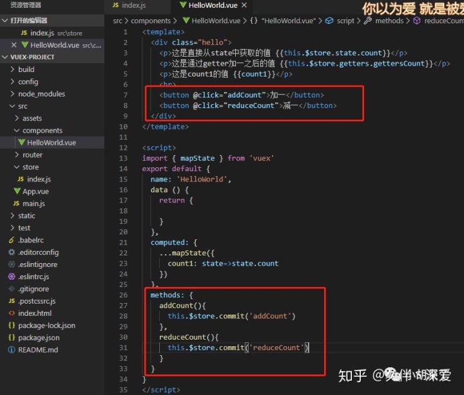Select index.js src\store in open editors
This screenshot has width=464, height=395.
(x=52, y=33)
